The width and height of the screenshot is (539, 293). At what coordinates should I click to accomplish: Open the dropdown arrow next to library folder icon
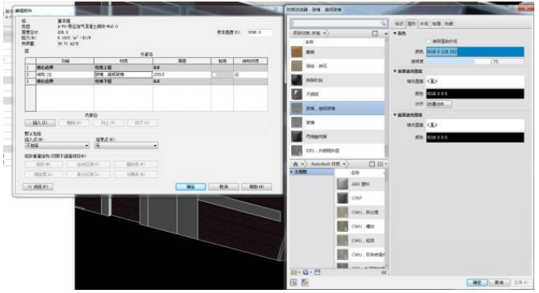coord(299,273)
